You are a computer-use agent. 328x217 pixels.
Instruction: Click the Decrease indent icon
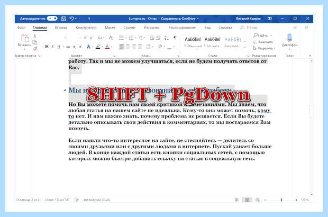pyautogui.click(x=152, y=38)
